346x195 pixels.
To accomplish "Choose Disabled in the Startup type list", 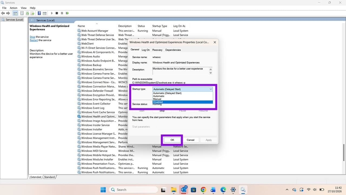I will [x=183, y=102].
